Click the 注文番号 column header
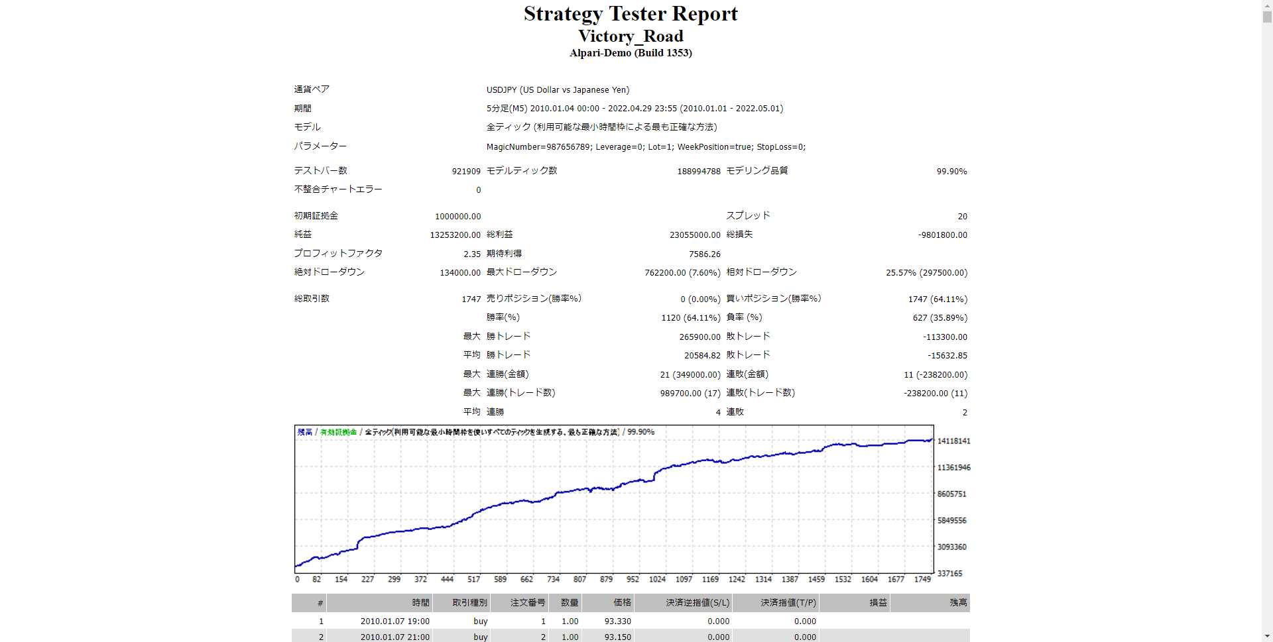Viewport: 1273px width, 642px height. [x=528, y=603]
